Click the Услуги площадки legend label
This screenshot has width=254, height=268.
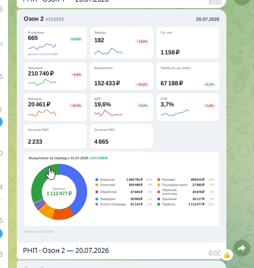[x=113, y=204]
